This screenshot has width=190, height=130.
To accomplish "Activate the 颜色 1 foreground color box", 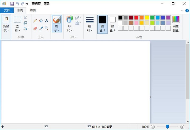I will [x=102, y=24].
